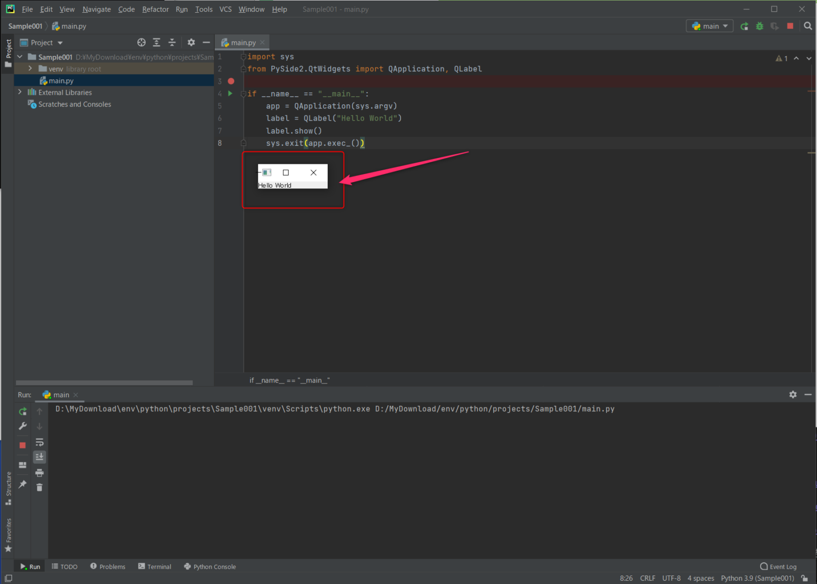Expand the External Libraries tree node
817x584 pixels.
point(20,92)
